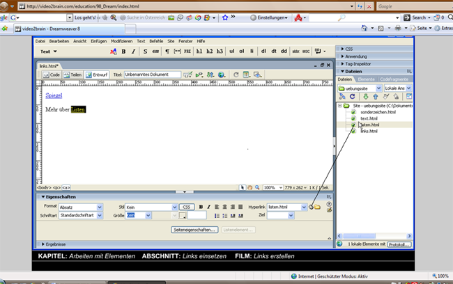Click the Preview in browser globe icon
Image resolution: width=453 pixels, height=284 pixels.
pos(222,74)
